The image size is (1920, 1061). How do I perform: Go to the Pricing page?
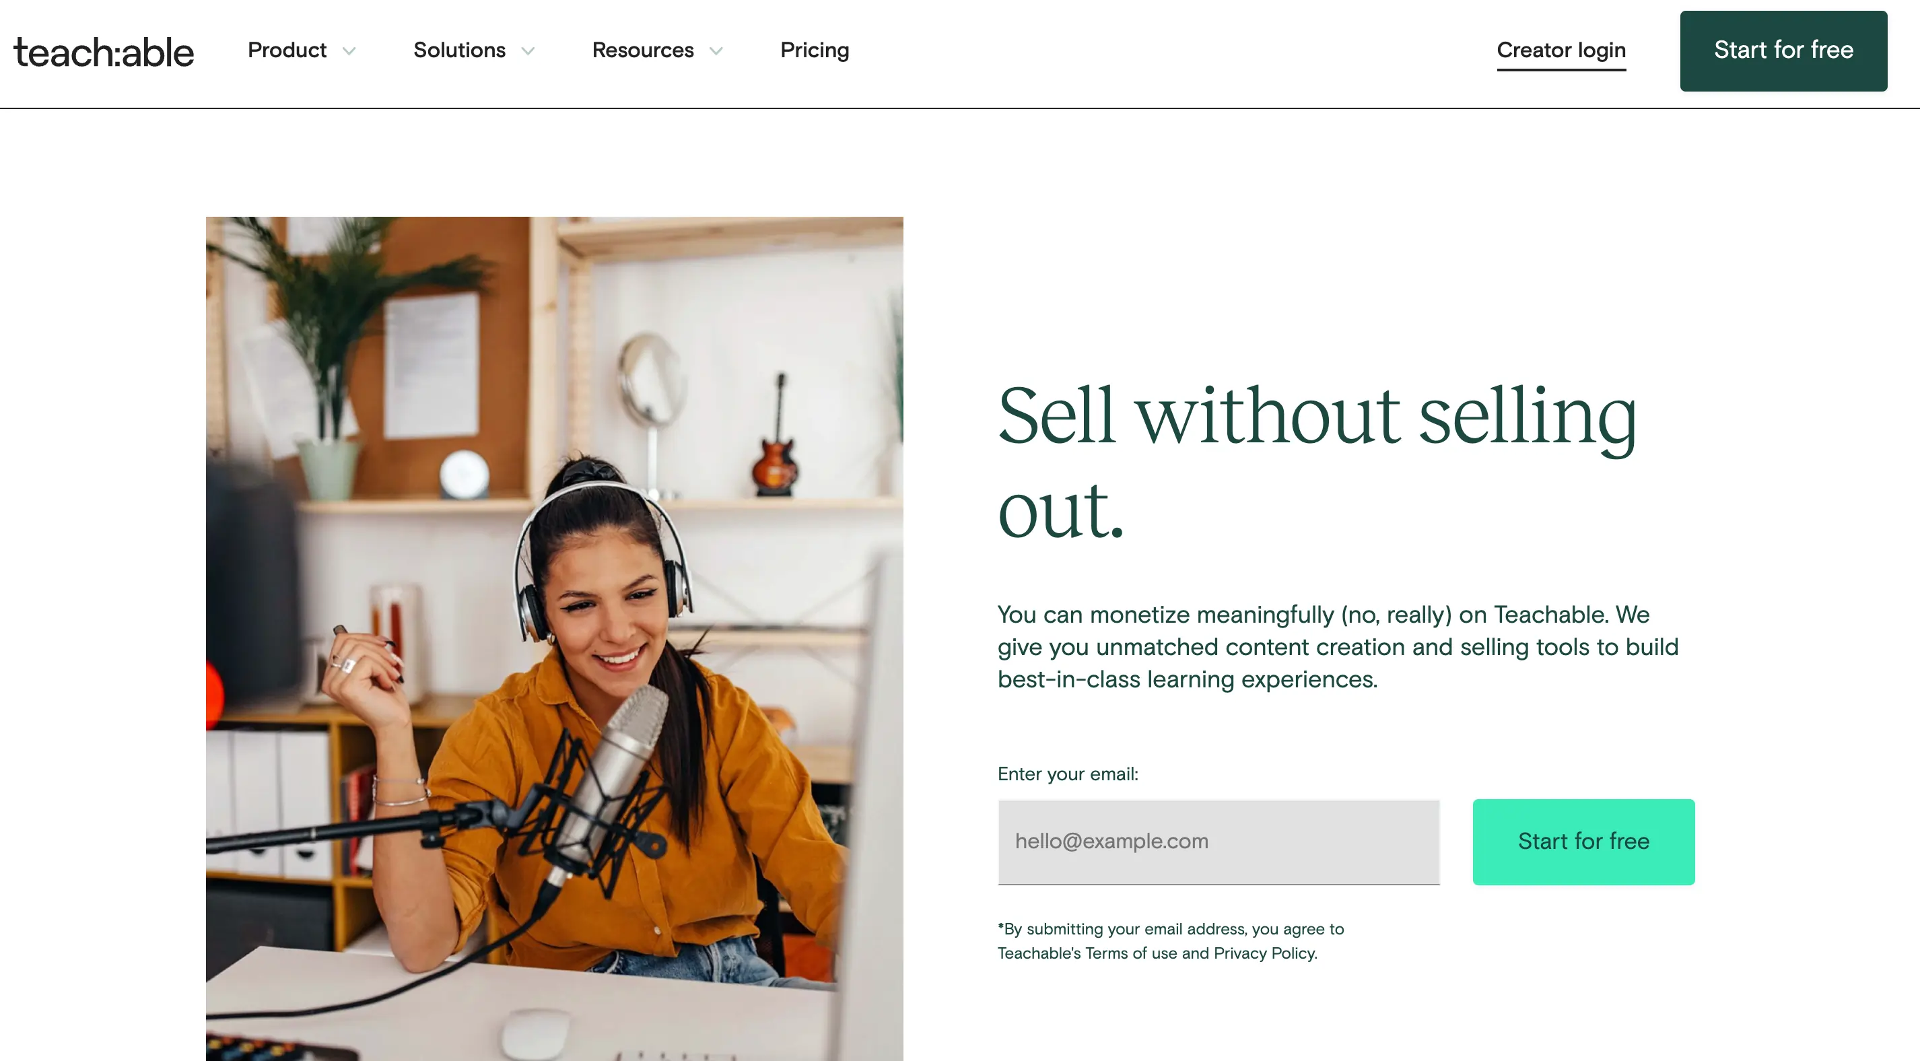pyautogui.click(x=815, y=50)
